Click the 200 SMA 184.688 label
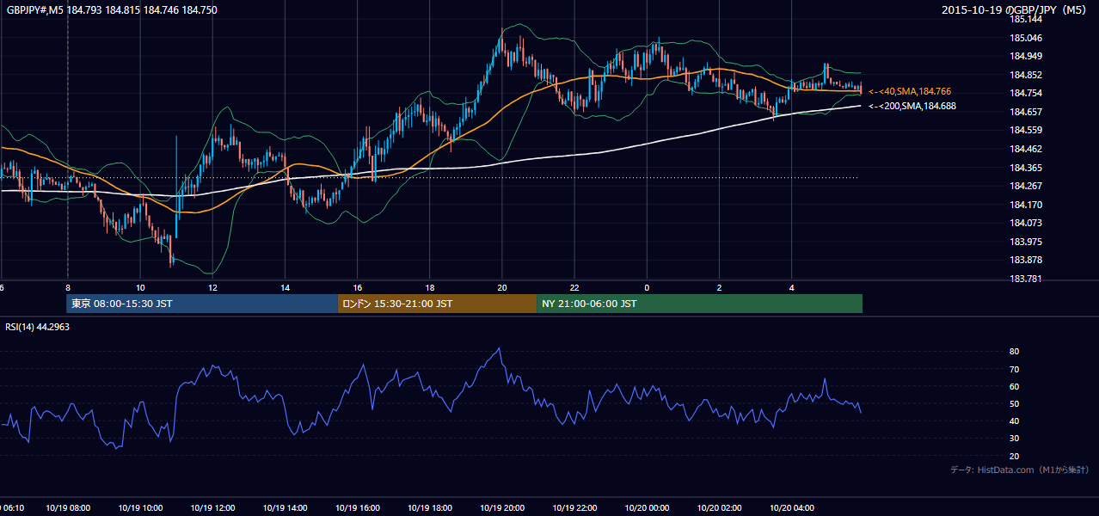 pyautogui.click(x=912, y=107)
